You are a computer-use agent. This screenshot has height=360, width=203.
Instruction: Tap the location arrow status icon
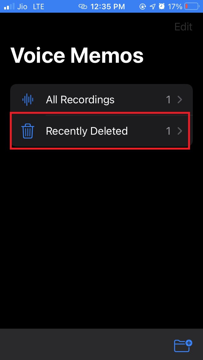153,6
